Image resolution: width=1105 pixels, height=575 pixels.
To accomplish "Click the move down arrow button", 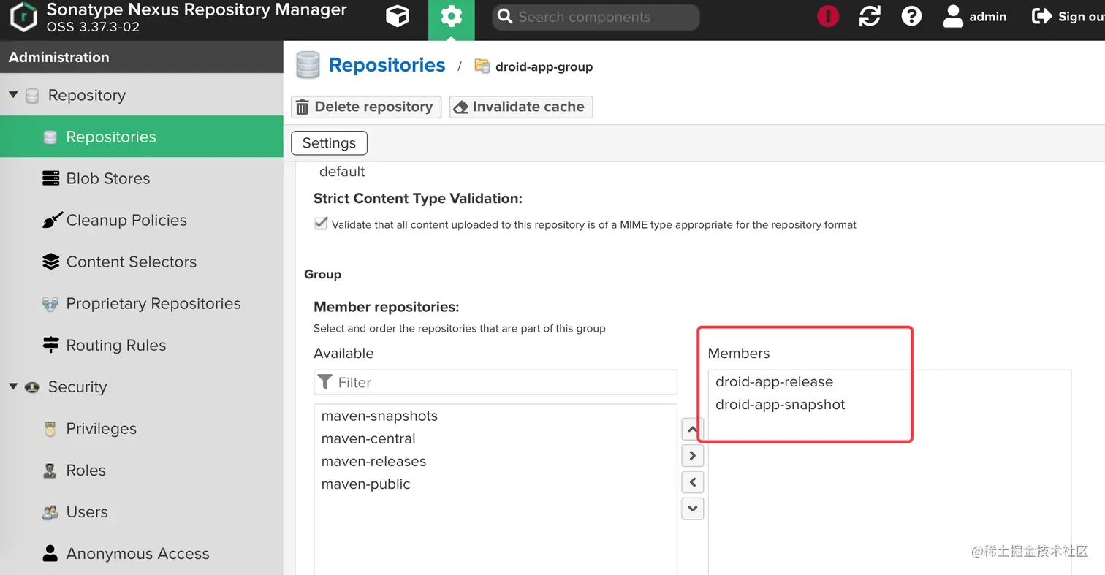I will click(692, 509).
